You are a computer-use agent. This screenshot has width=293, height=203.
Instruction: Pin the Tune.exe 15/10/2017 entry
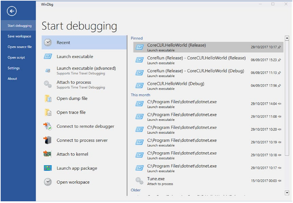(x=279, y=181)
